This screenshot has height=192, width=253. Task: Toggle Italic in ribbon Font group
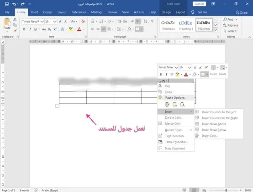coord(30,29)
